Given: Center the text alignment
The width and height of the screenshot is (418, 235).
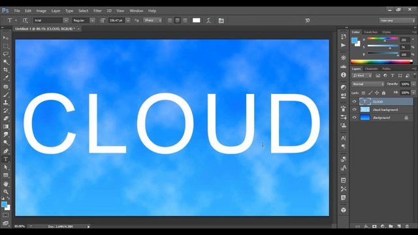Looking at the screenshot, I should 178,20.
